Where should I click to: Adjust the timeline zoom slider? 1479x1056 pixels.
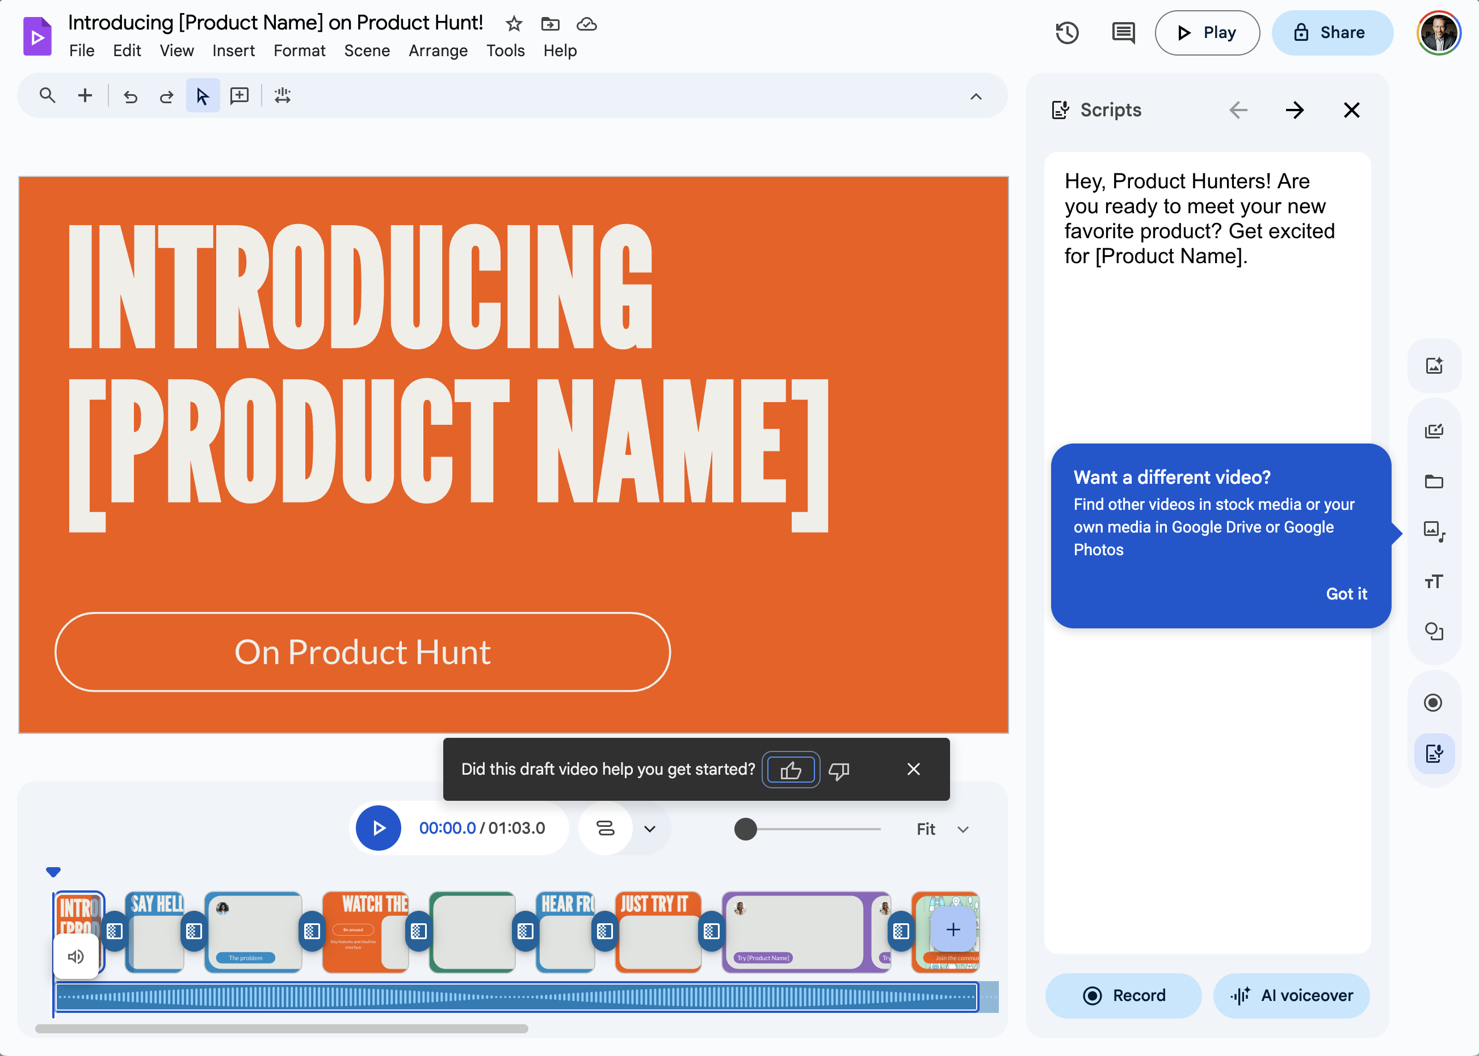[x=746, y=829]
